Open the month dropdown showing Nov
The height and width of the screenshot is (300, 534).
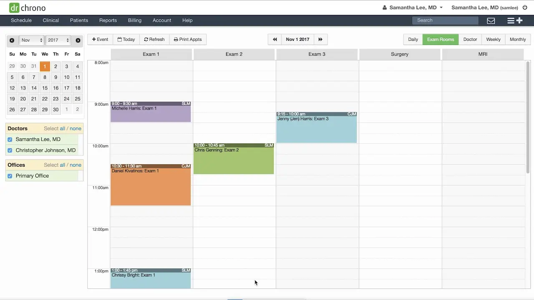pyautogui.click(x=32, y=40)
